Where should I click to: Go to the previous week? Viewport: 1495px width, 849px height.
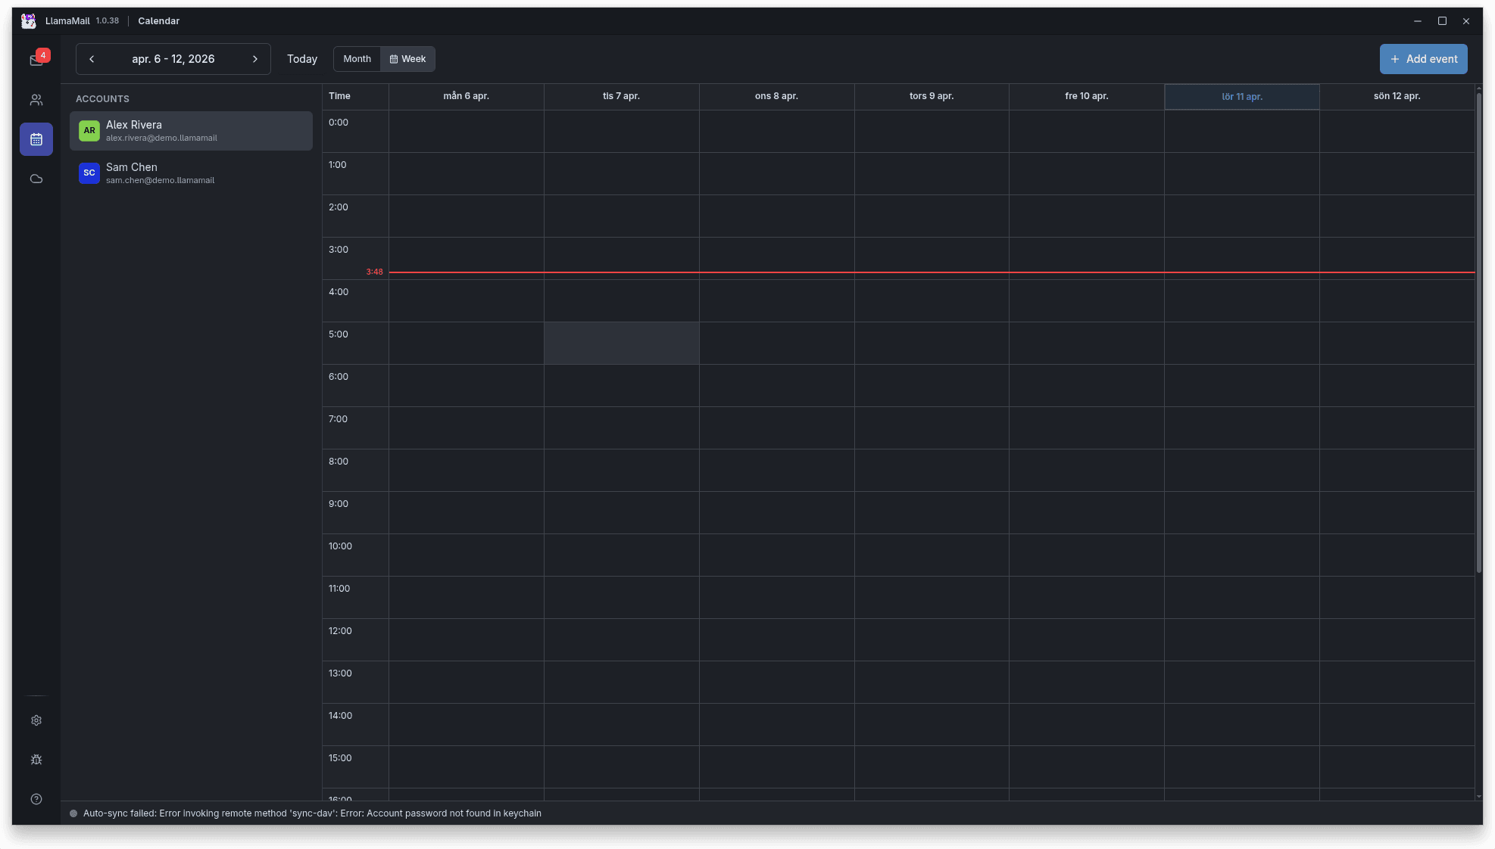pyautogui.click(x=92, y=58)
